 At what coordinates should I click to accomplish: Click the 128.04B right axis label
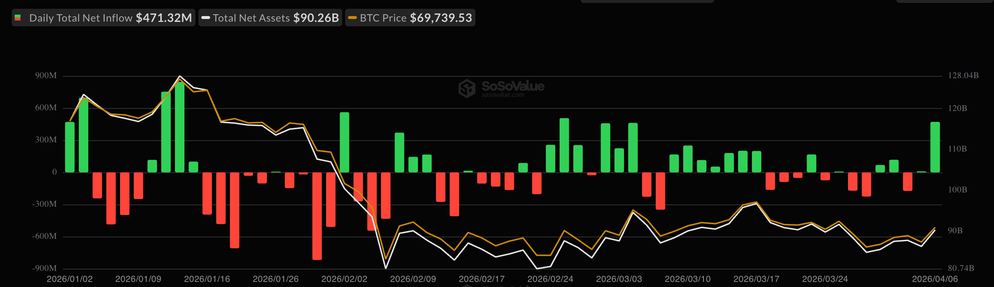[x=963, y=76]
